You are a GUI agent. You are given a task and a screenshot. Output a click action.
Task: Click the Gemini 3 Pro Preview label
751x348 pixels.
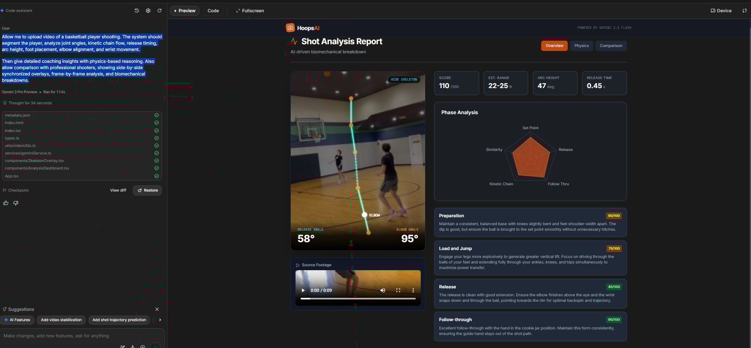coord(19,92)
